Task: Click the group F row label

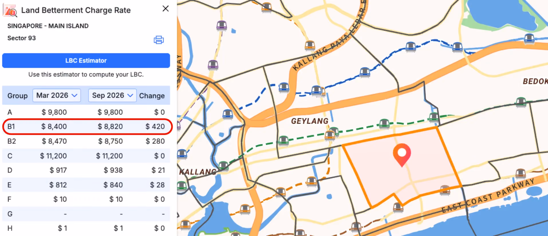Action: (x=9, y=199)
